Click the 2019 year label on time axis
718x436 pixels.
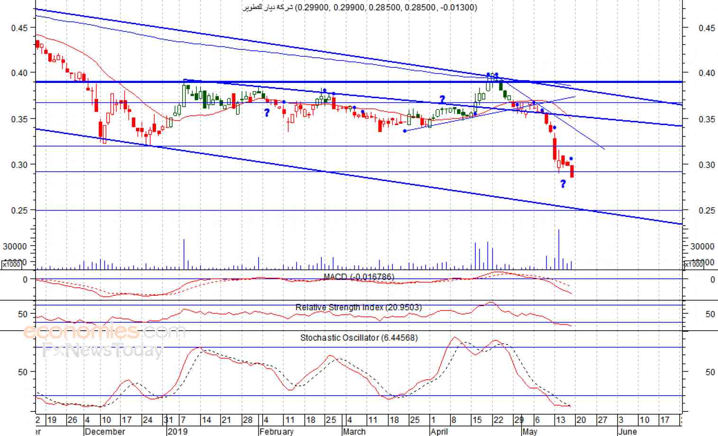click(x=177, y=431)
